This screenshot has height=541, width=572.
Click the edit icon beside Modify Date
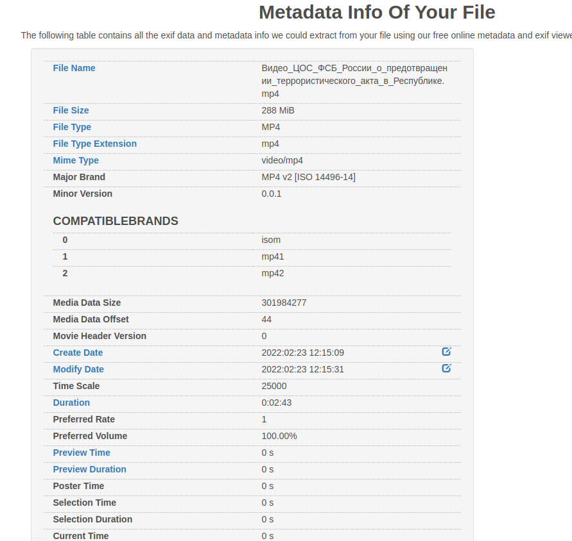pyautogui.click(x=447, y=369)
